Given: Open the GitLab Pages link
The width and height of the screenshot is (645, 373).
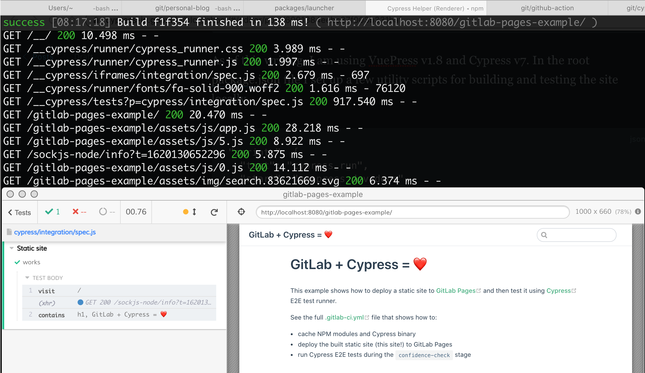Looking at the screenshot, I should coord(456,291).
